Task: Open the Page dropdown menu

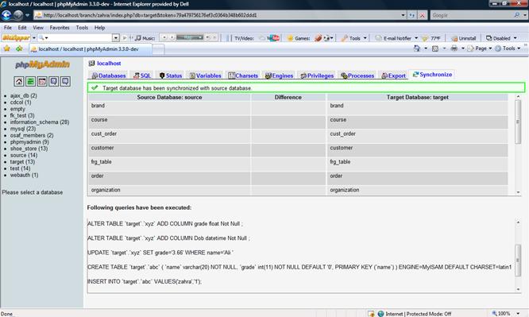Action: click(480, 48)
